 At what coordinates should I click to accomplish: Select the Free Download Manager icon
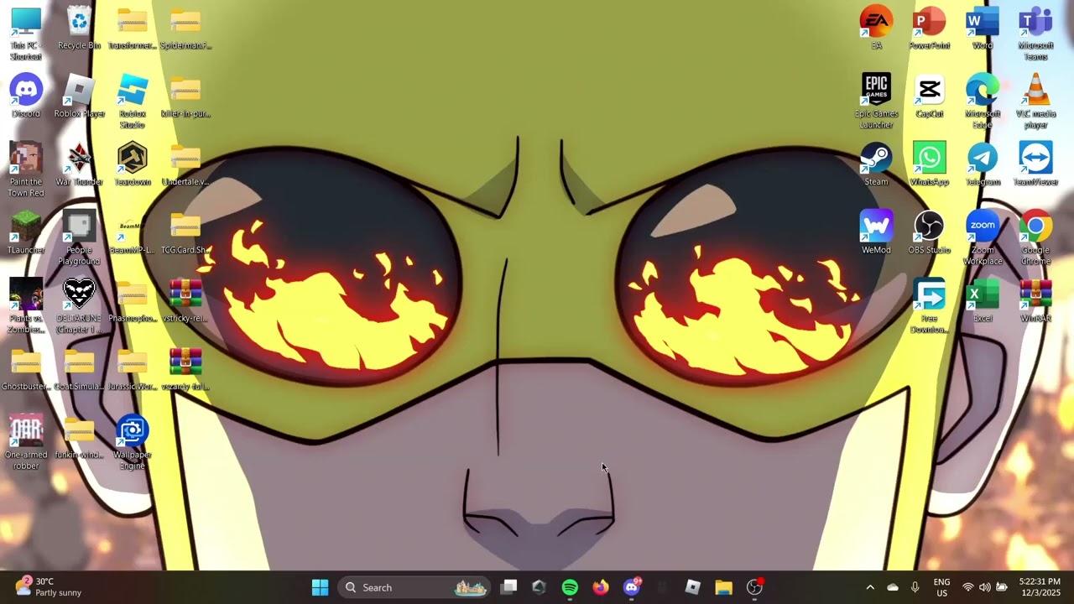[x=929, y=306]
